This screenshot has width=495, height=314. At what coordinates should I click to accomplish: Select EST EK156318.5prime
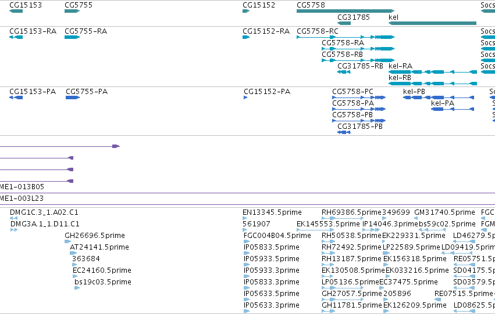(x=386, y=265)
